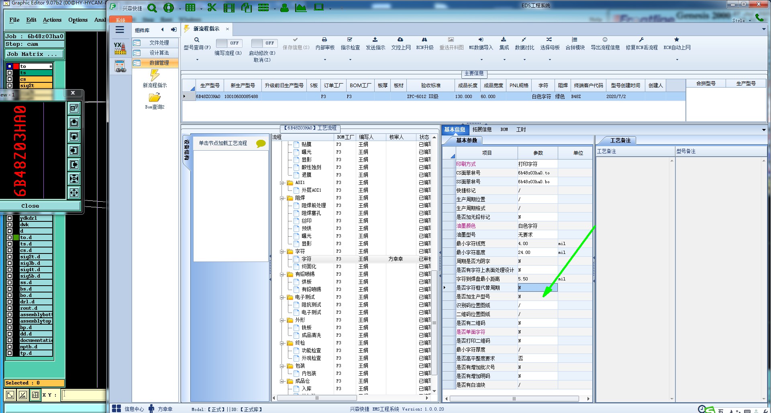The image size is (771, 413).
Task: Click Close in the view popup
Action: point(31,206)
